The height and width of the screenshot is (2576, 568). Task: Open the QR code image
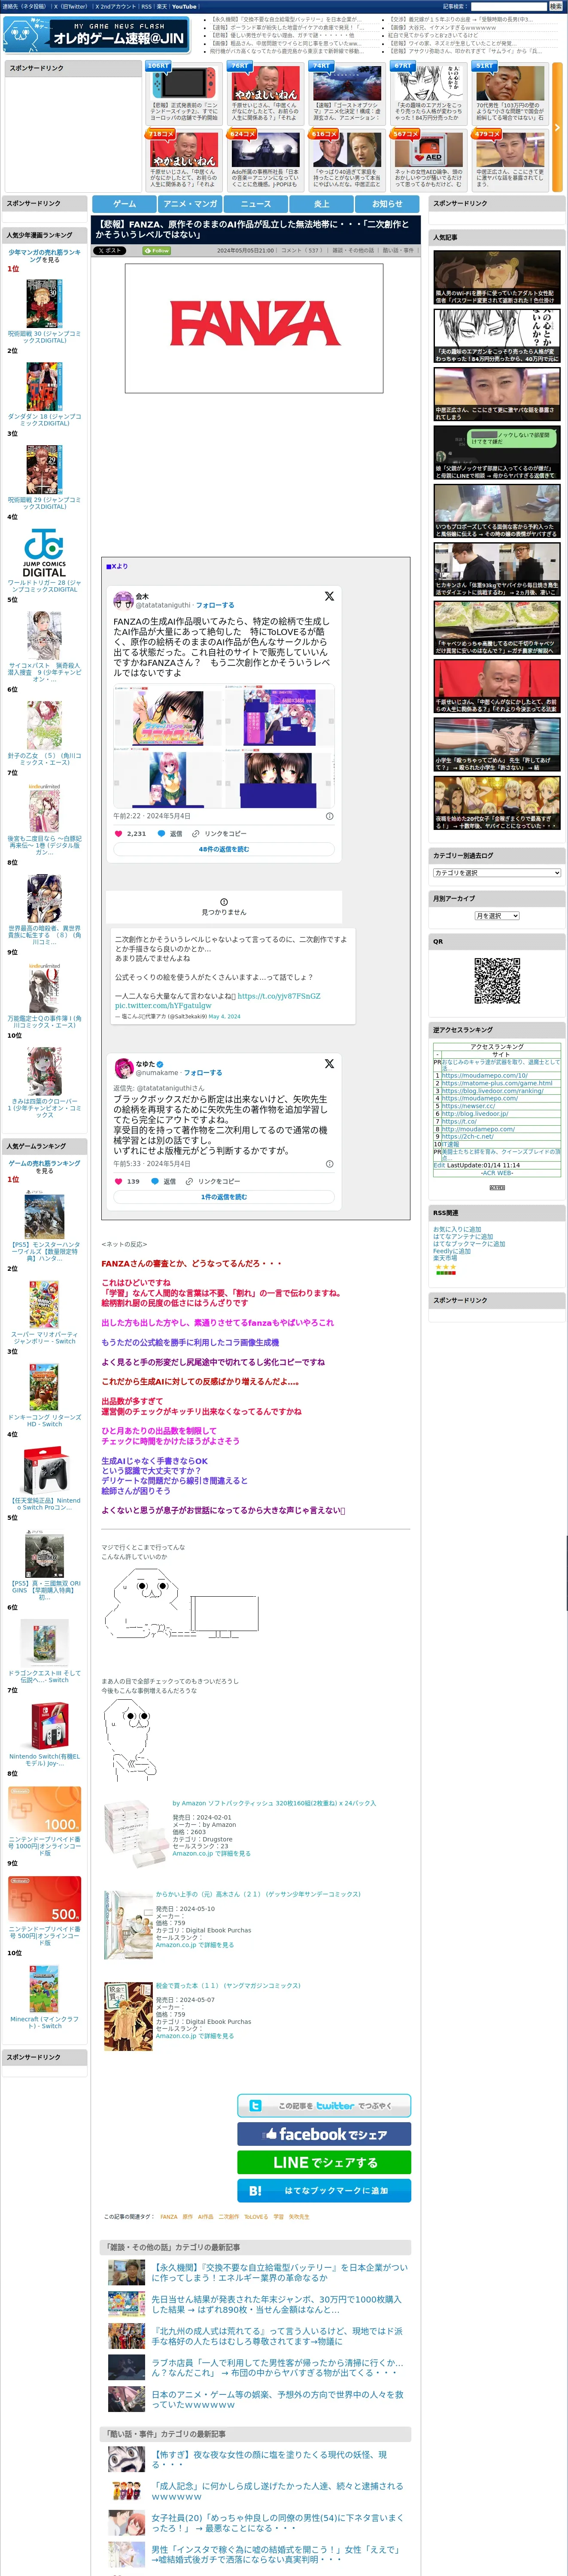(x=497, y=981)
